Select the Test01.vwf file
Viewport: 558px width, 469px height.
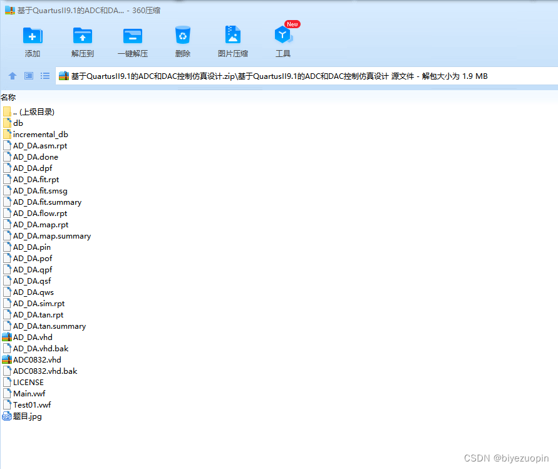27,405
